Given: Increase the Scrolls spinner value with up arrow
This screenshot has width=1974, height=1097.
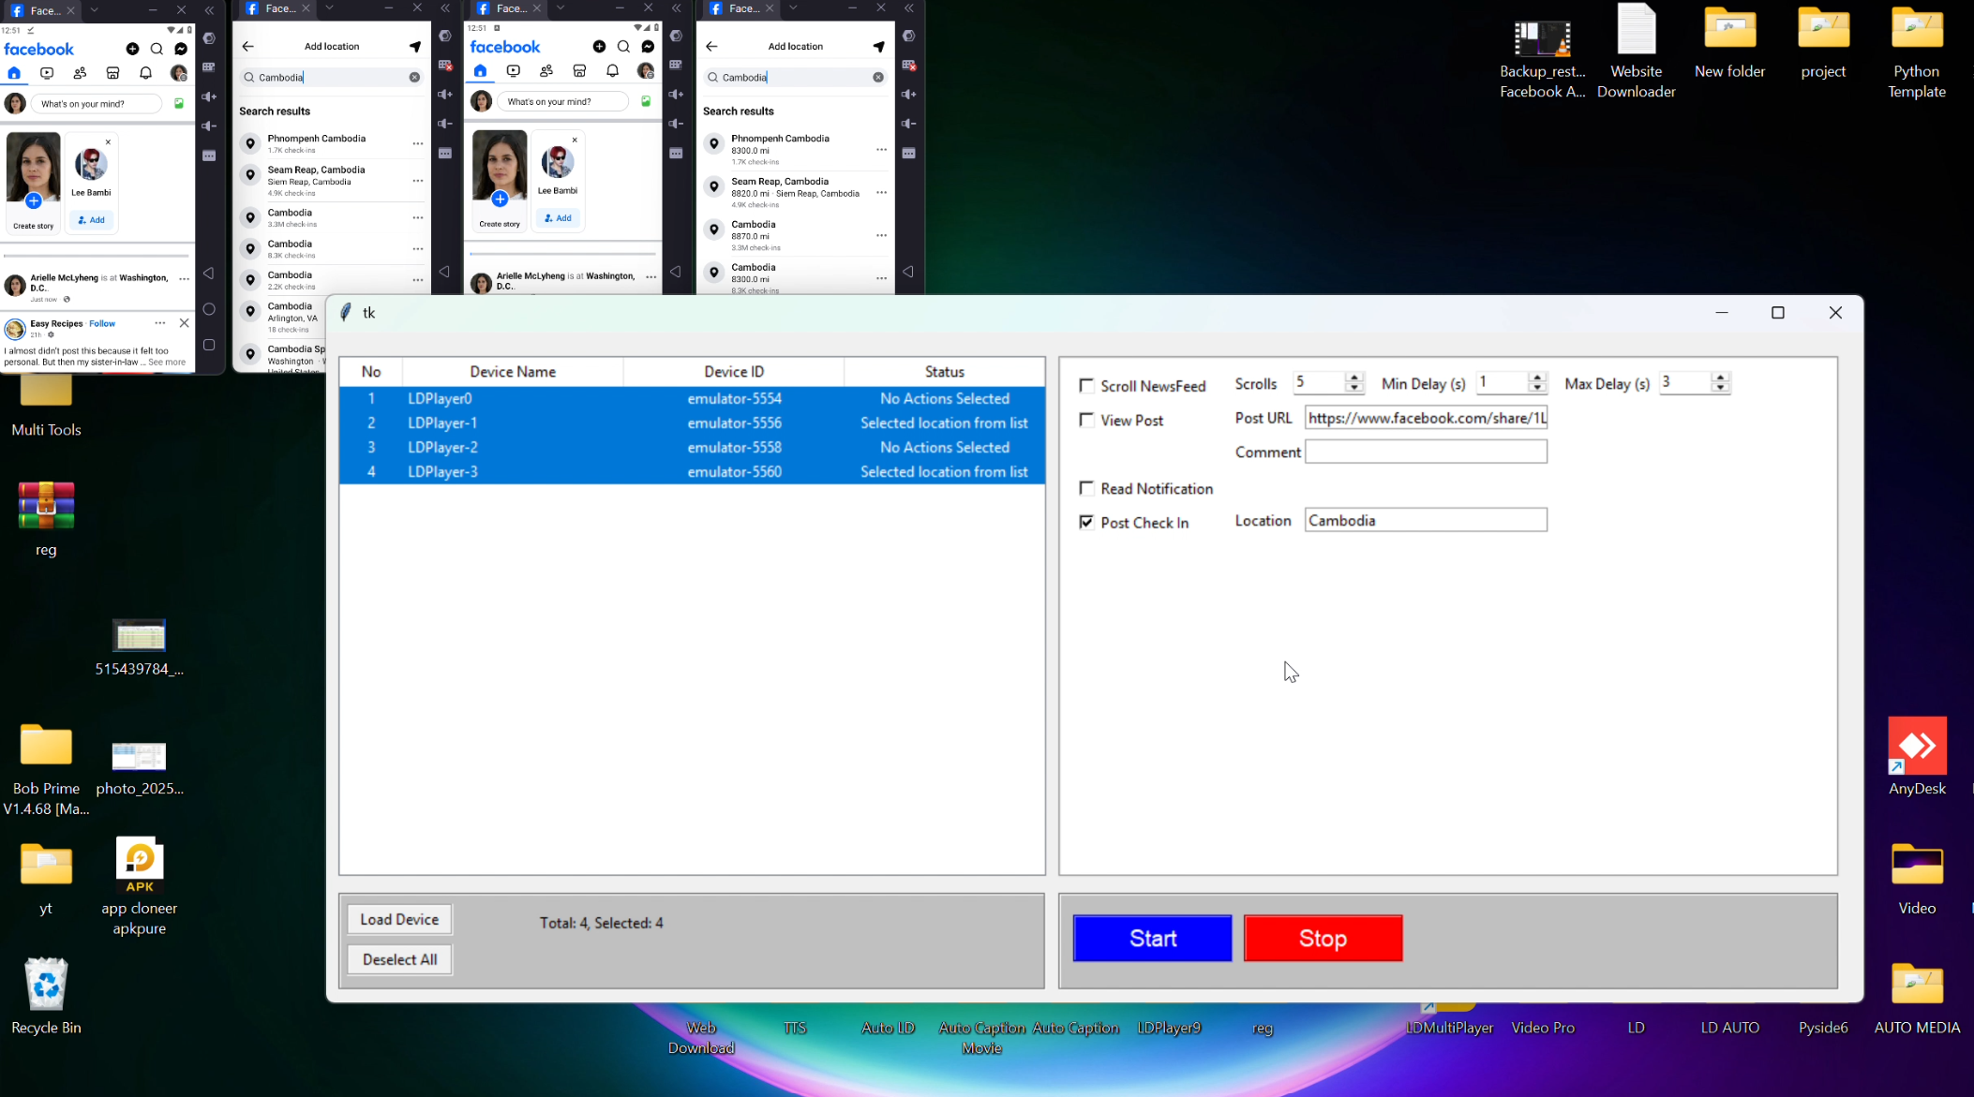Looking at the screenshot, I should (x=1353, y=378).
